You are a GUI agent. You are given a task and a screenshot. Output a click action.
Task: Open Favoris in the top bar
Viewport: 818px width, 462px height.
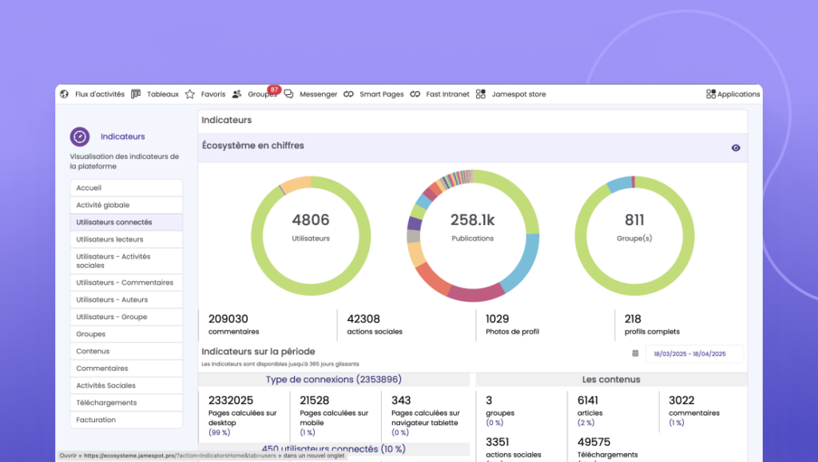[x=213, y=94]
